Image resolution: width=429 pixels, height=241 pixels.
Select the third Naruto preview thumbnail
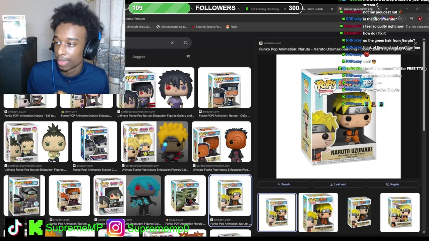click(359, 213)
